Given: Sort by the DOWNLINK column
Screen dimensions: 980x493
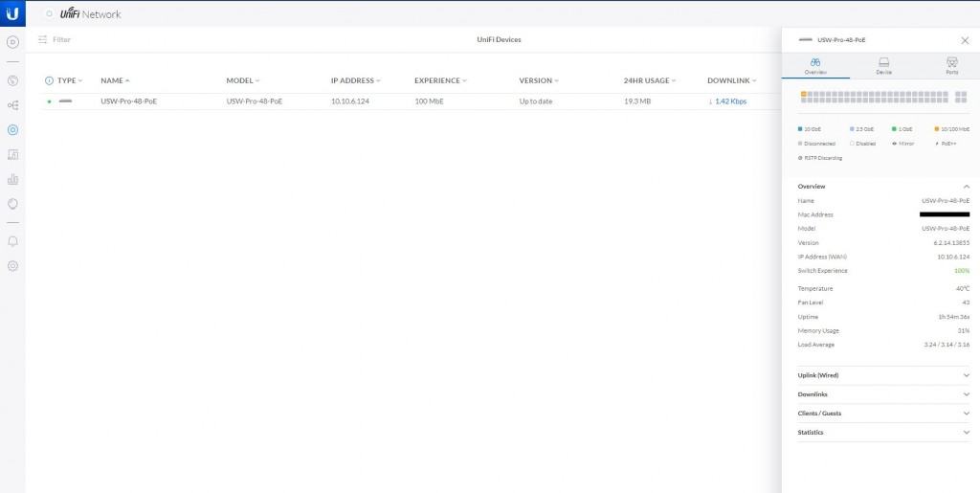Looking at the screenshot, I should point(732,80).
